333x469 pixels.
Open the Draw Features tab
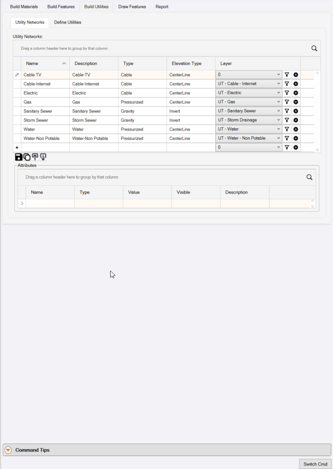pyautogui.click(x=132, y=6)
